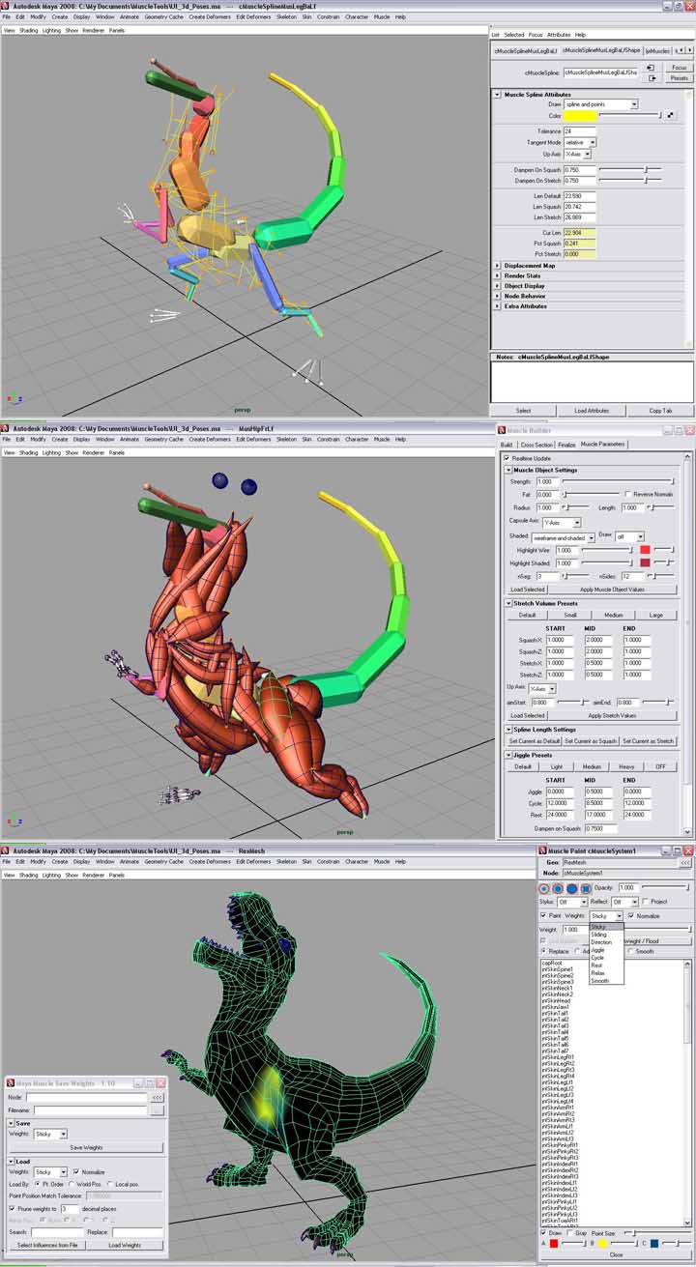This screenshot has width=696, height=1267.
Task: Open the Reflect dropdown in Muscle Paint
Action: tap(624, 902)
